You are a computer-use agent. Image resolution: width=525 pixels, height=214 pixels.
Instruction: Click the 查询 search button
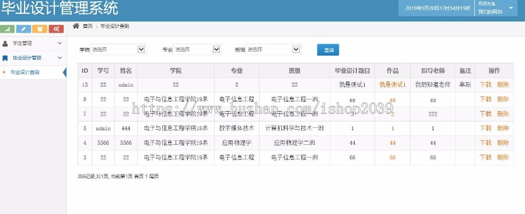coord(328,50)
